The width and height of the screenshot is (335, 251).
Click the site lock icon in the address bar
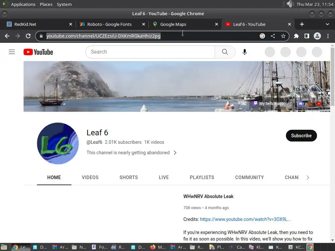[41, 36]
